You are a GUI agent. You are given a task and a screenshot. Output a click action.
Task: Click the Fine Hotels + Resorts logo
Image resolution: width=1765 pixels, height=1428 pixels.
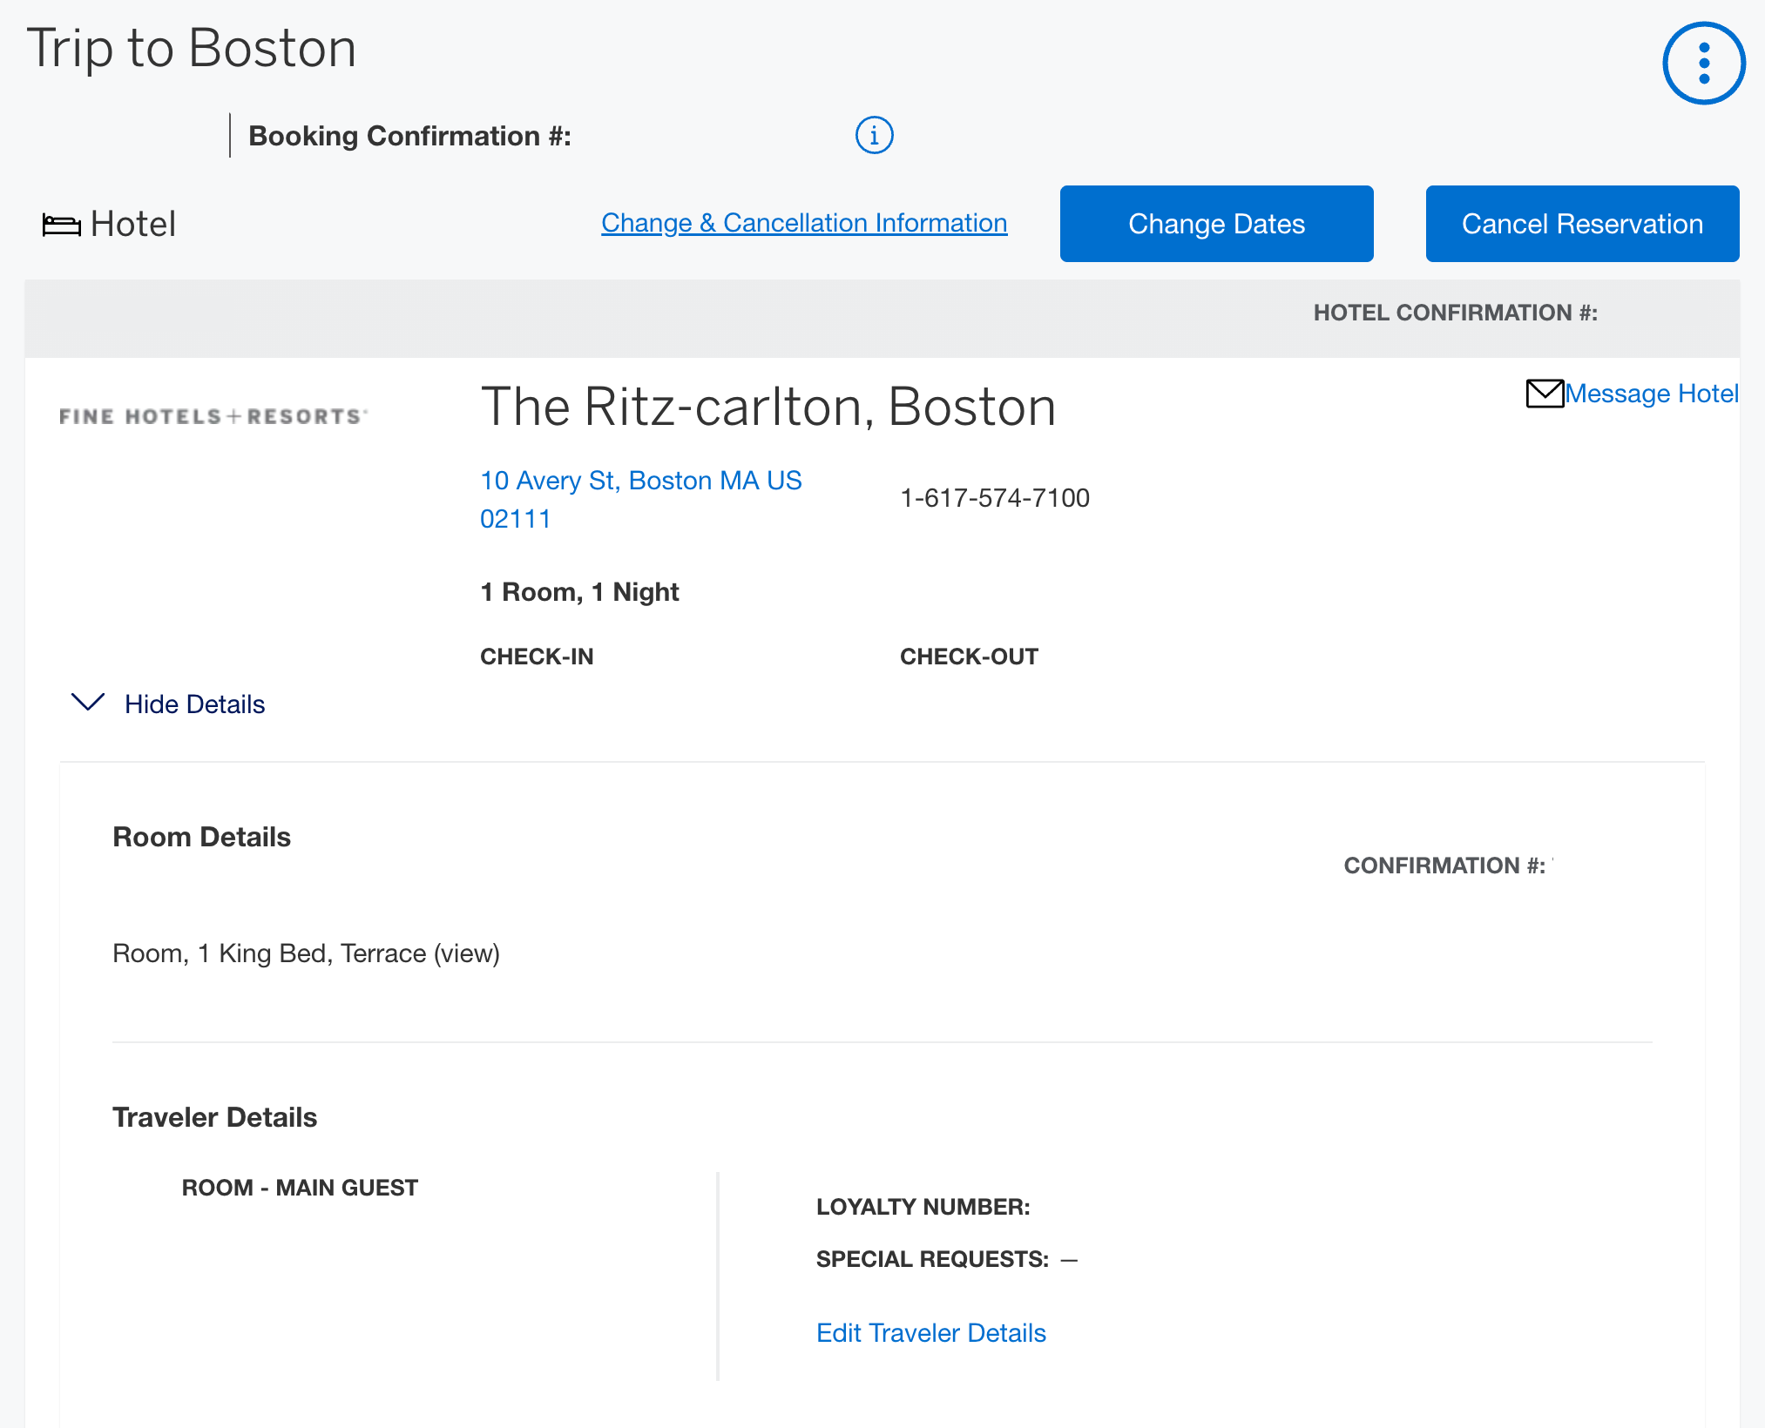(x=213, y=416)
